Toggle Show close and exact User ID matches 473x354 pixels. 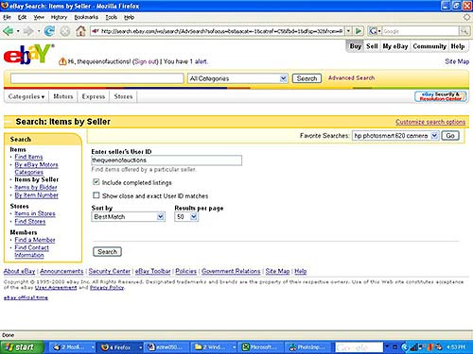coord(96,195)
